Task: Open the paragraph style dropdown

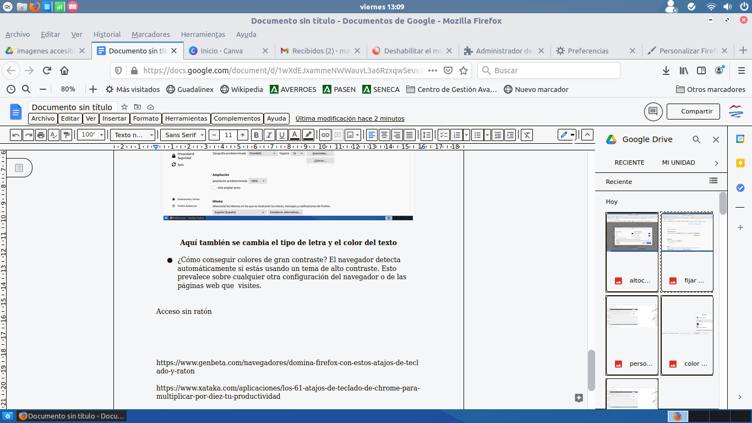Action: 133,135
